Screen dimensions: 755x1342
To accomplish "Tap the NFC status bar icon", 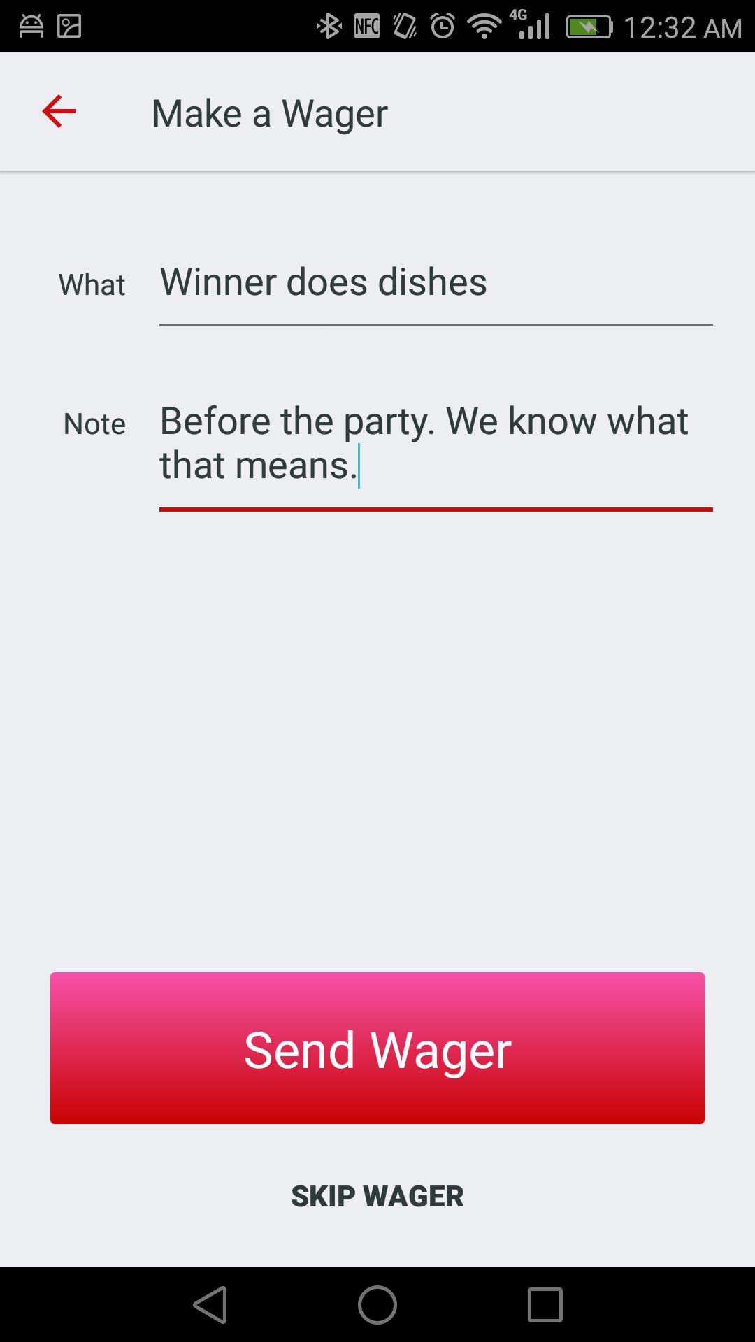I will tap(366, 26).
